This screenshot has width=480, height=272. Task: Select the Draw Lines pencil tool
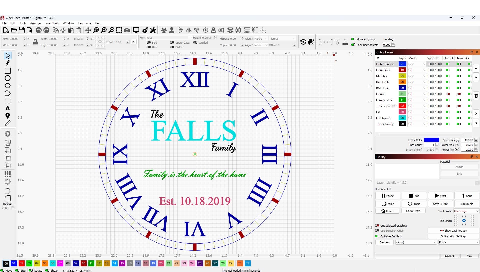pos(7,63)
